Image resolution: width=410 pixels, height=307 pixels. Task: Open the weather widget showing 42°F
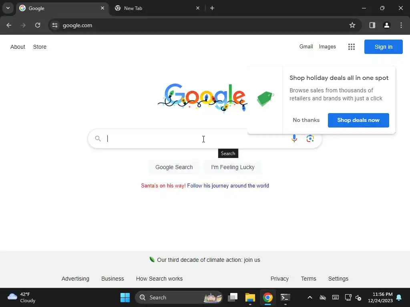tap(22, 297)
